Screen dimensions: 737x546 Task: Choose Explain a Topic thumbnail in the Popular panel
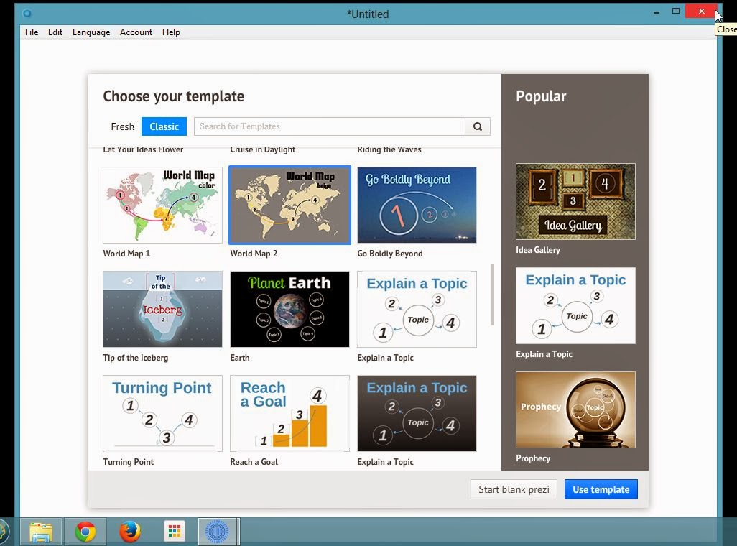(576, 305)
